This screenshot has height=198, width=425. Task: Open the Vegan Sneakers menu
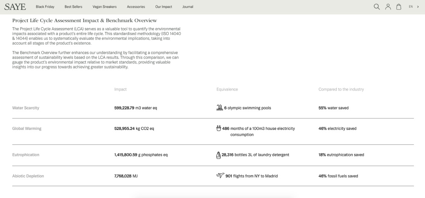(x=105, y=7)
